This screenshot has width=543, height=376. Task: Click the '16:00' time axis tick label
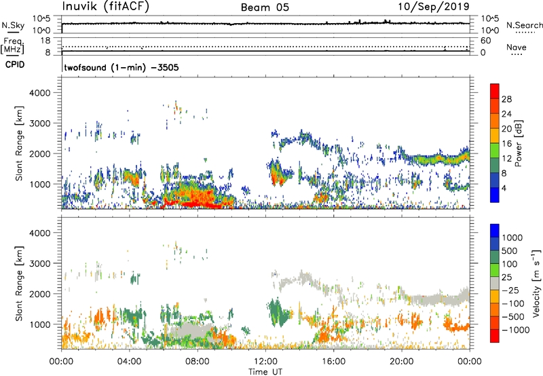[333, 362]
